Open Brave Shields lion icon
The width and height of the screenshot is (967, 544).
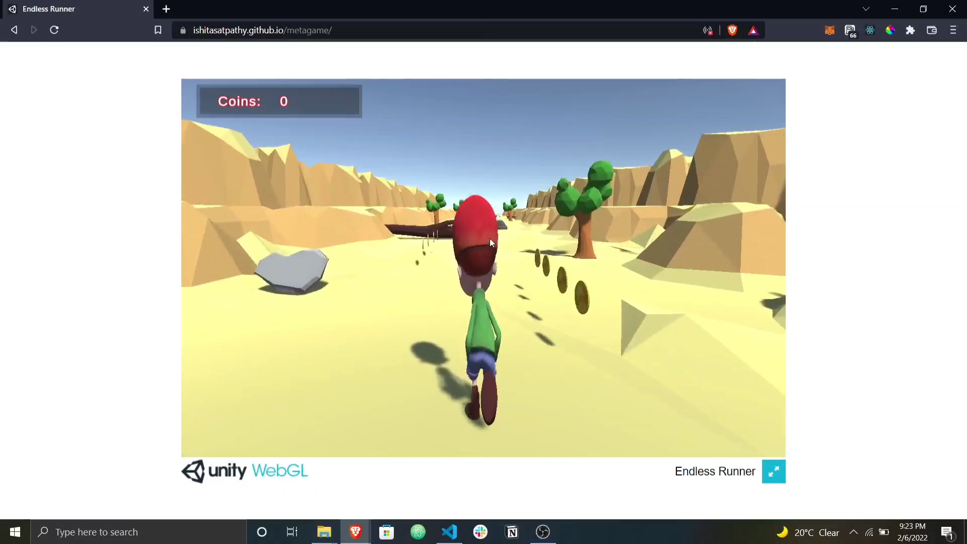(732, 30)
